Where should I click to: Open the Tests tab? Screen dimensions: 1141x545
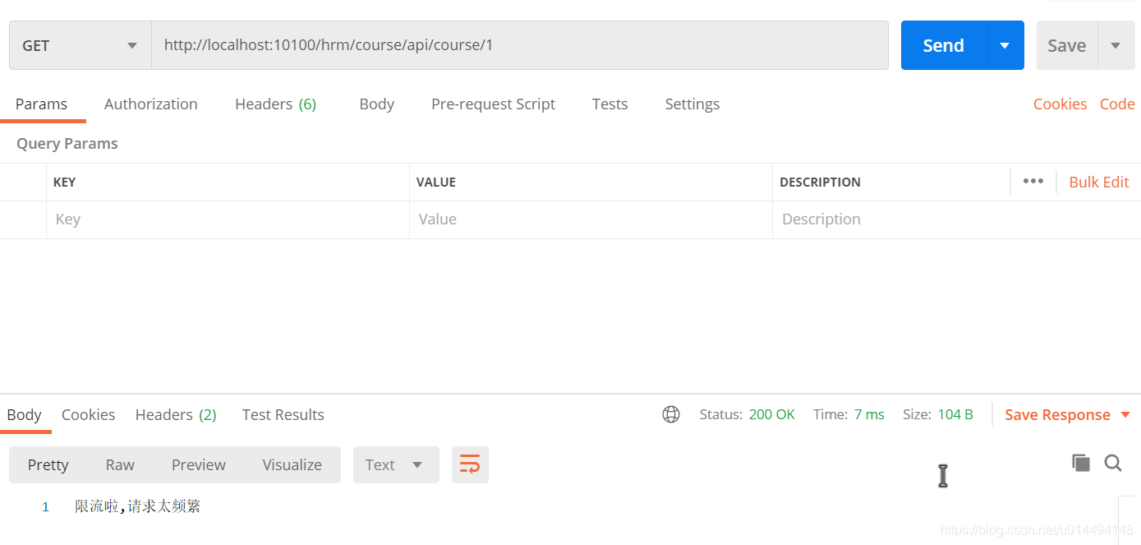pos(610,104)
